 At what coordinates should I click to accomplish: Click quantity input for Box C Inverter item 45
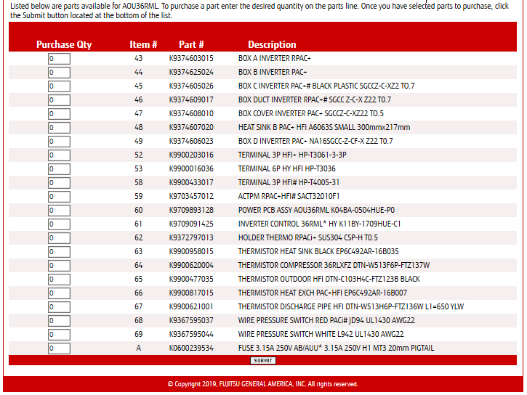click(59, 86)
